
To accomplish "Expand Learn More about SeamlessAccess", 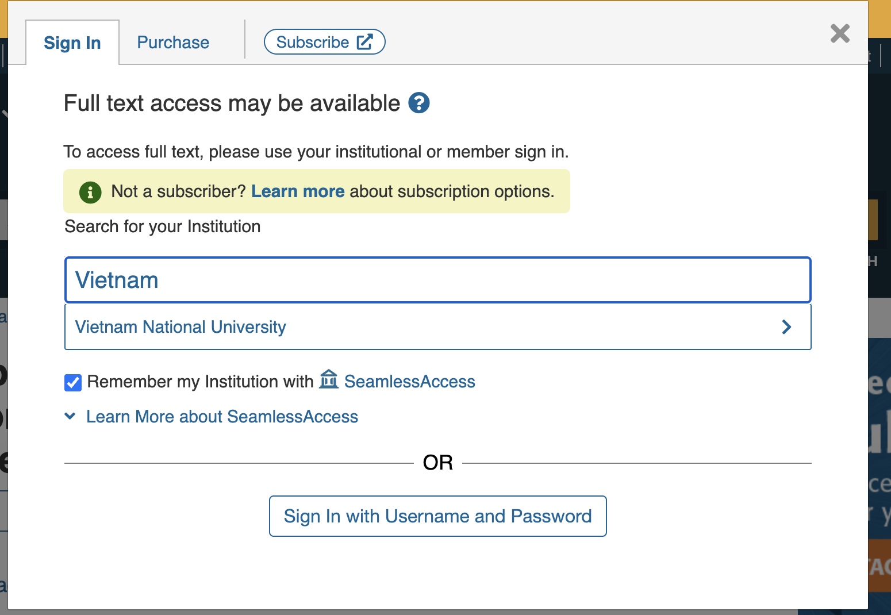I will 222,417.
